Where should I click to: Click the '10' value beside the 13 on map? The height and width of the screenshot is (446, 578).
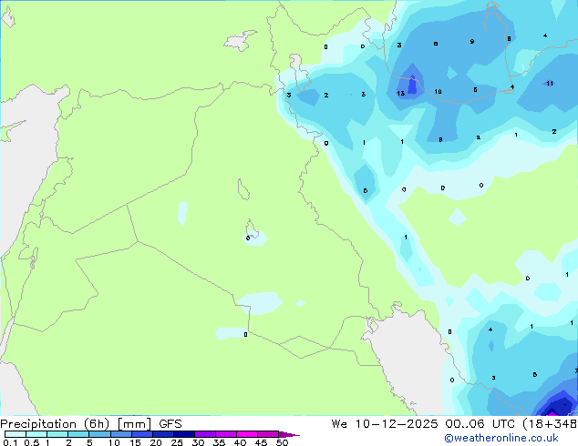[x=438, y=91]
